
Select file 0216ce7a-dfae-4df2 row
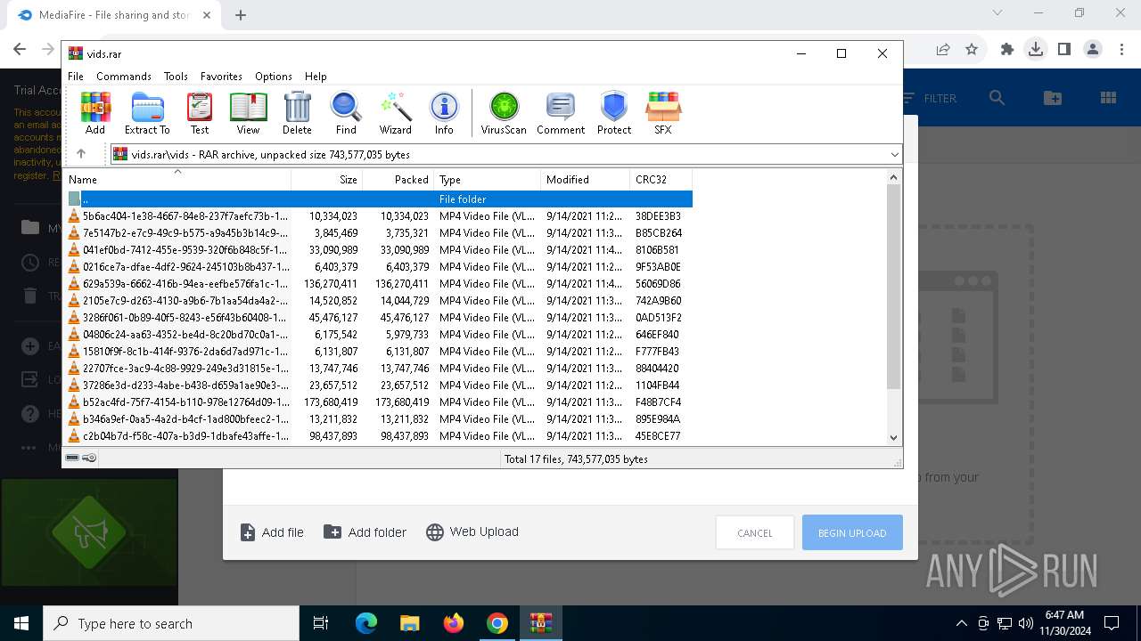point(378,267)
